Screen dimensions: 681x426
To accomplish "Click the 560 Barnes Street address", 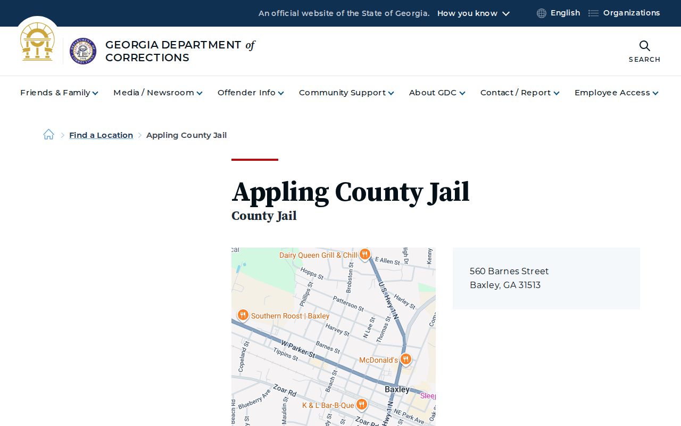I will 509,271.
